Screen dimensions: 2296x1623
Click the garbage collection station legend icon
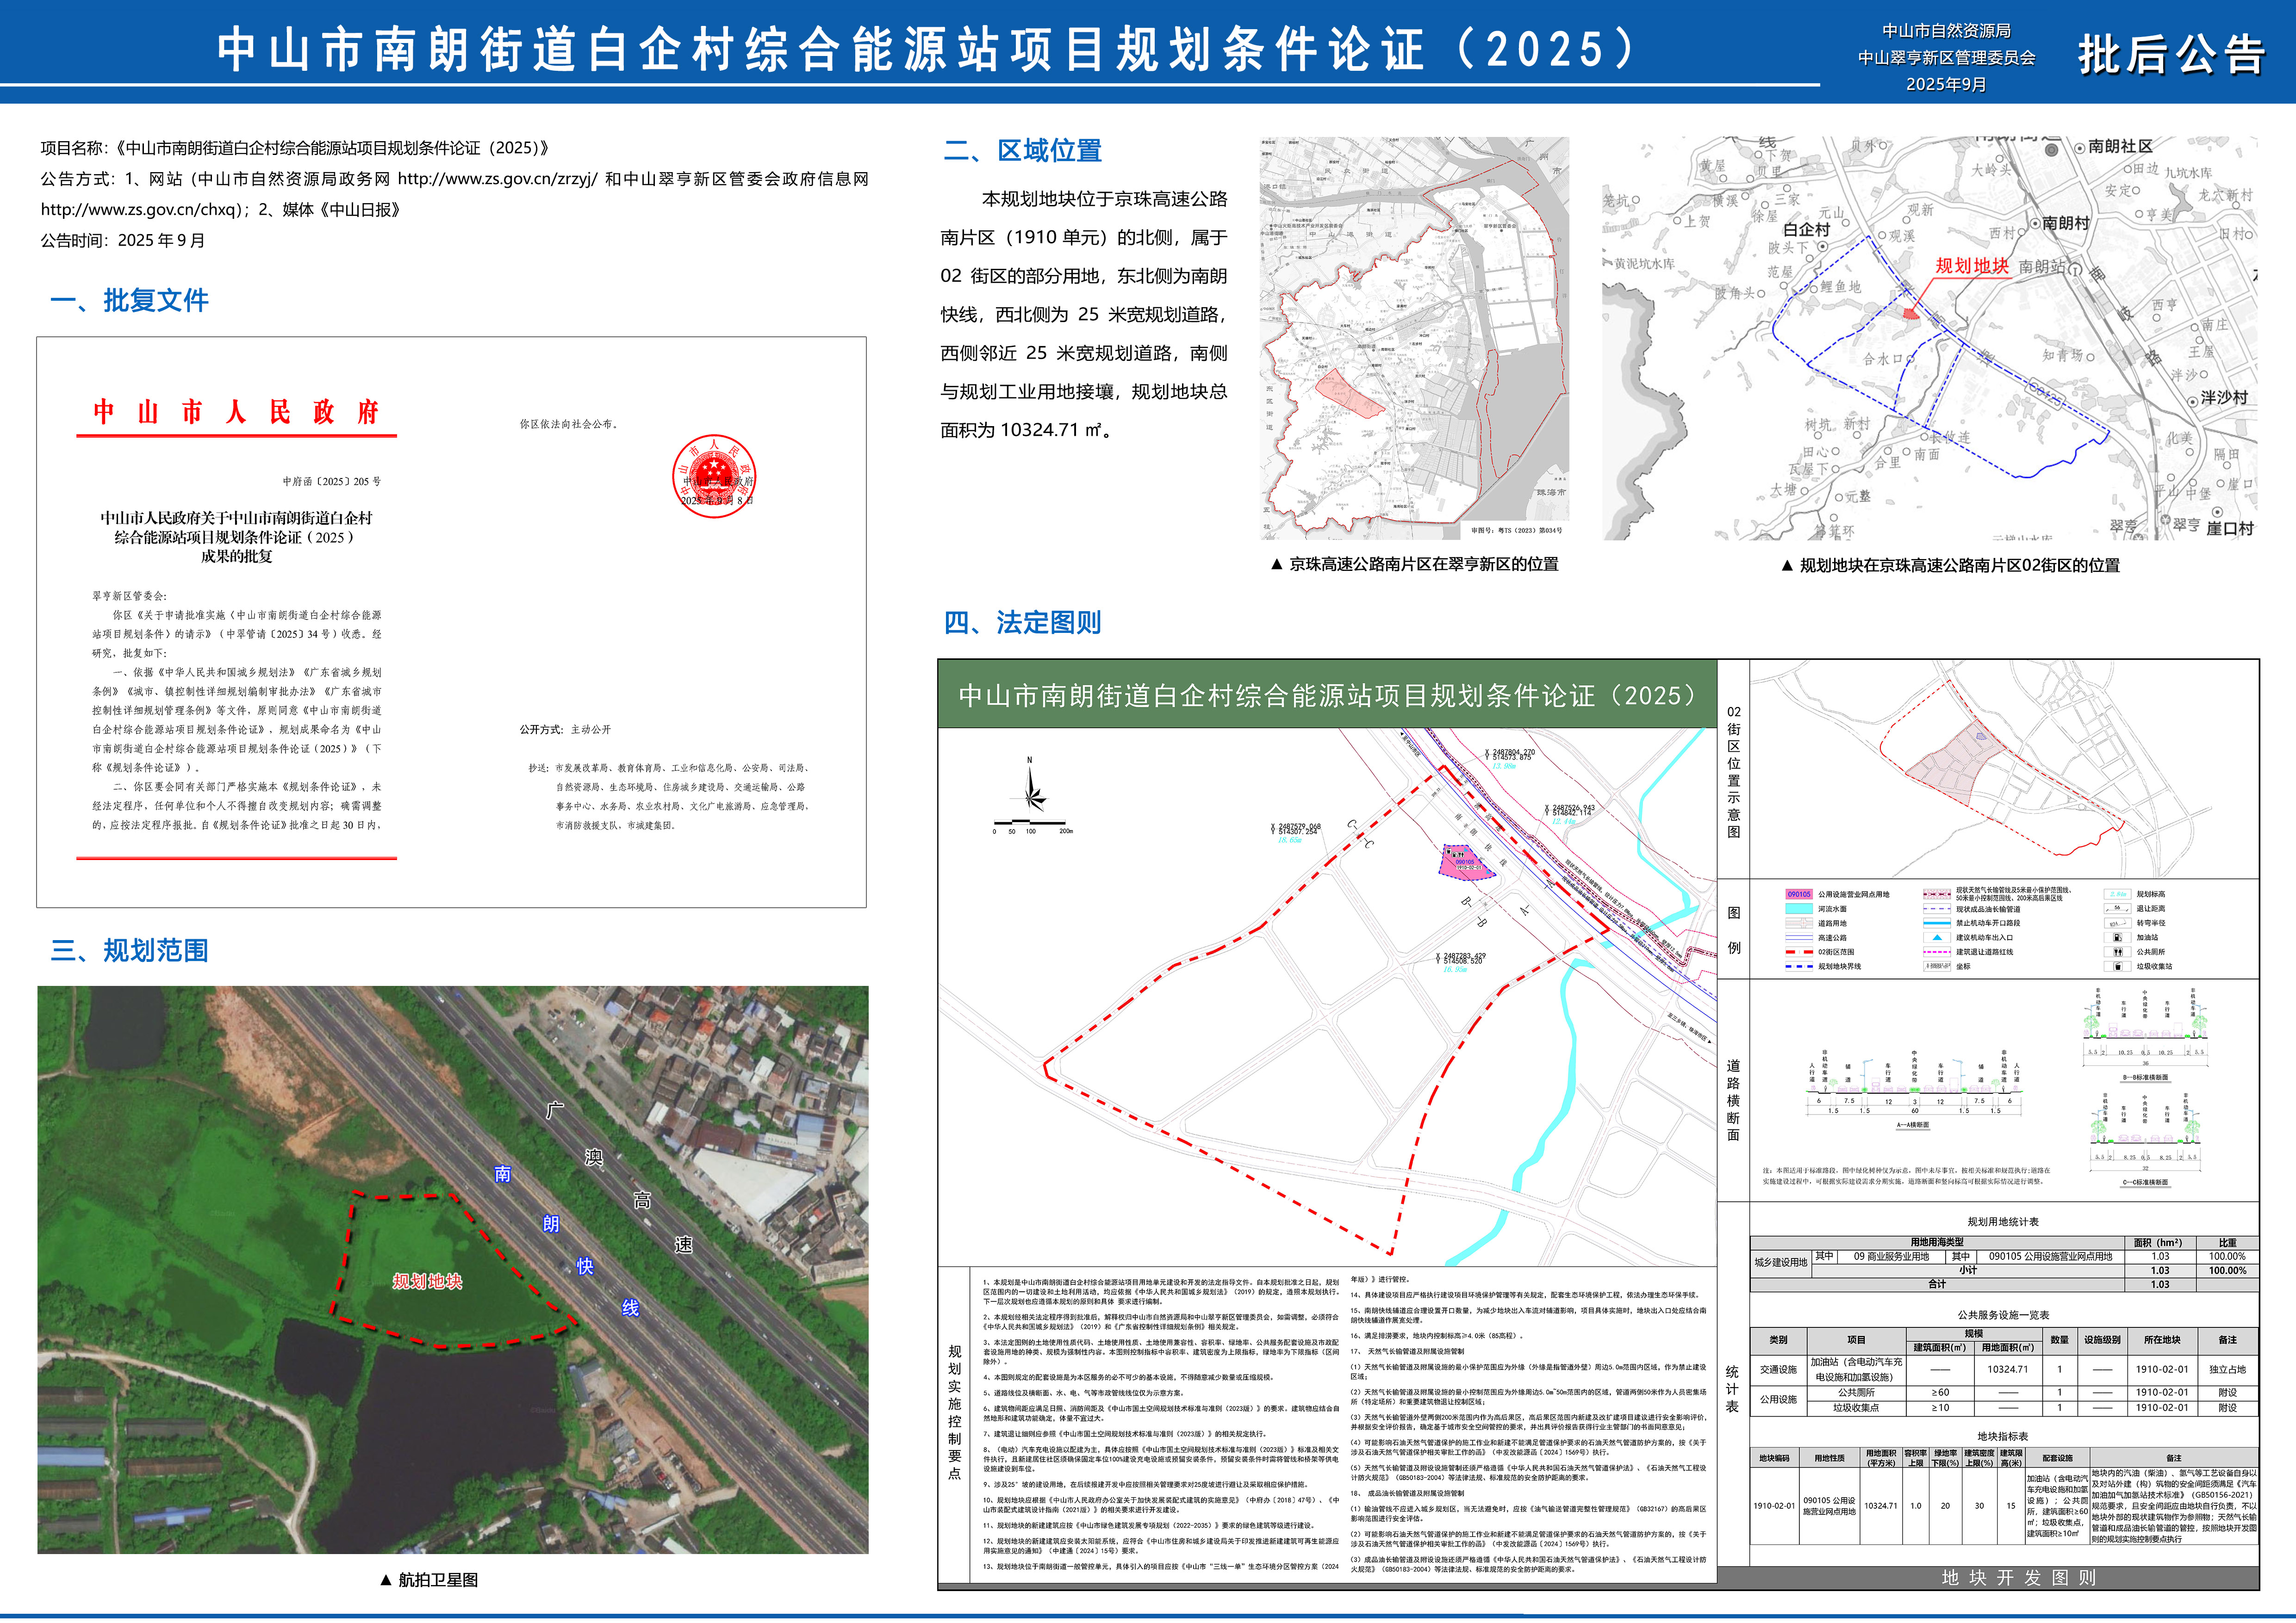(2117, 966)
